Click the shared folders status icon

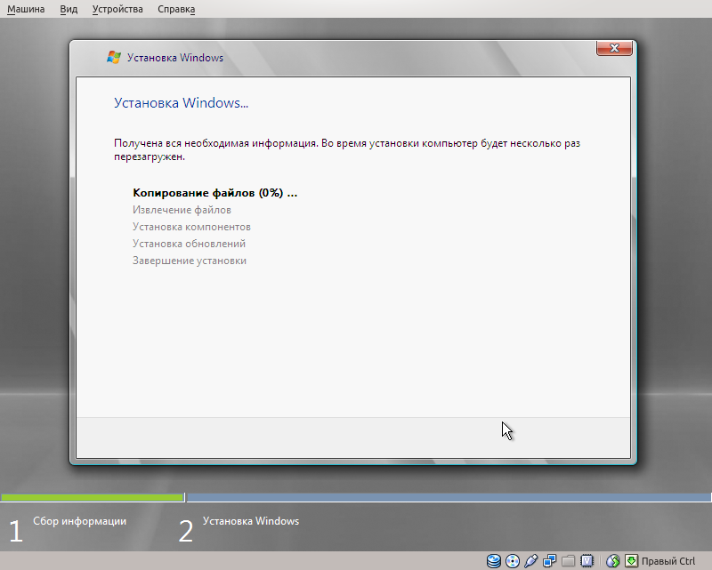(x=567, y=560)
